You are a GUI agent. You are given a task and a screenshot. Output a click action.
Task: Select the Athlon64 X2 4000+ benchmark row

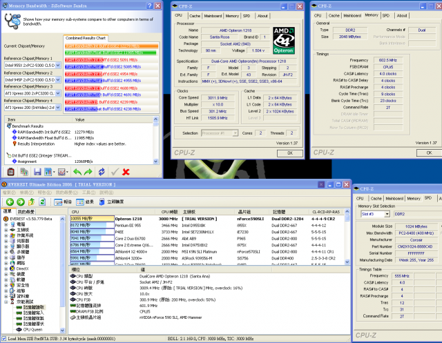pyautogui.click(x=206, y=251)
